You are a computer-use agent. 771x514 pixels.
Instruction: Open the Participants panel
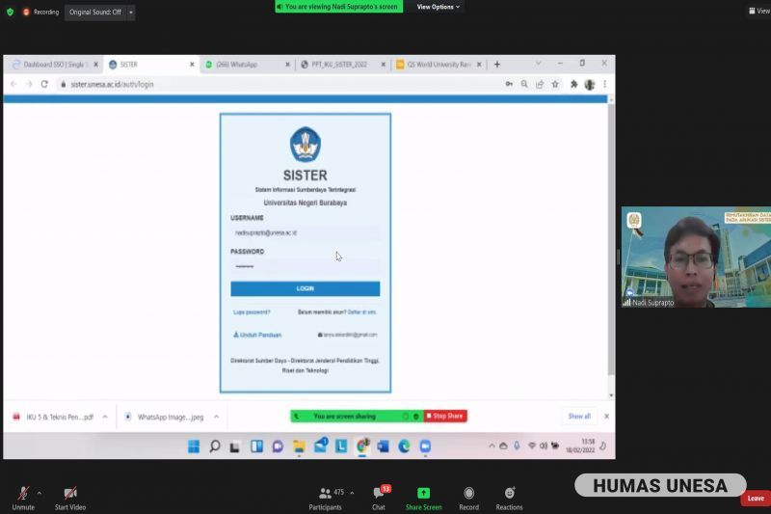pyautogui.click(x=325, y=499)
